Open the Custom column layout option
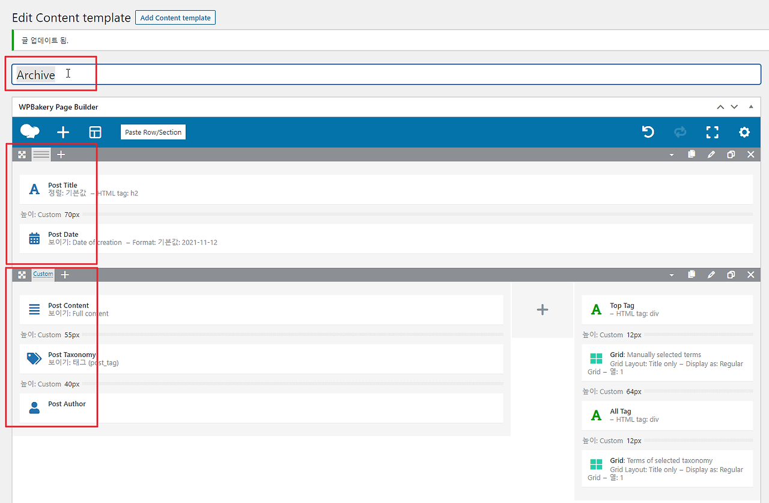769x503 pixels. coord(43,274)
